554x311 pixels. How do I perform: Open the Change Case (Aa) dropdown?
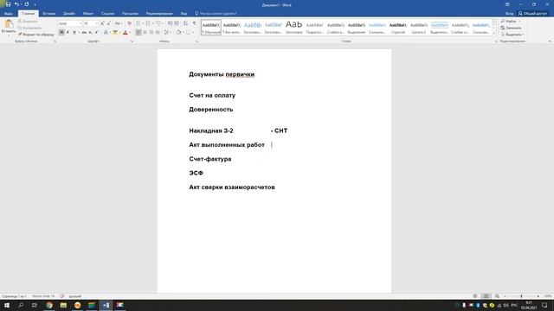pos(119,23)
